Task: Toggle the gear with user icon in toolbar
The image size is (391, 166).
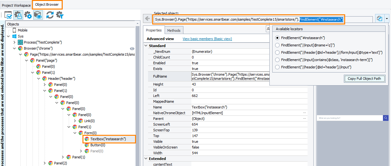Action: (18, 15)
